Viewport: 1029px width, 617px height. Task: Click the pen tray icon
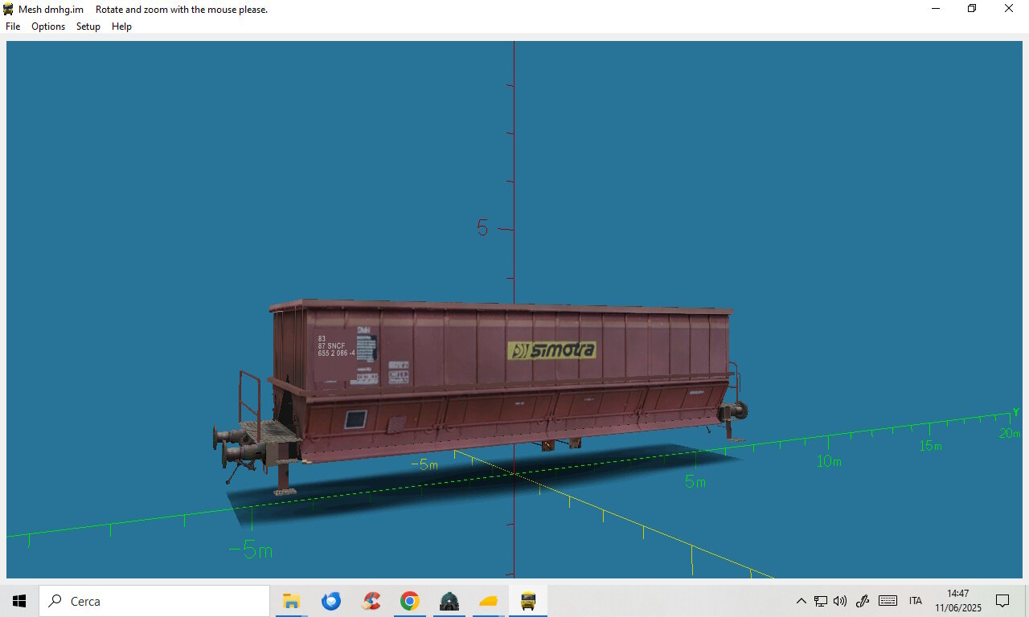863,601
